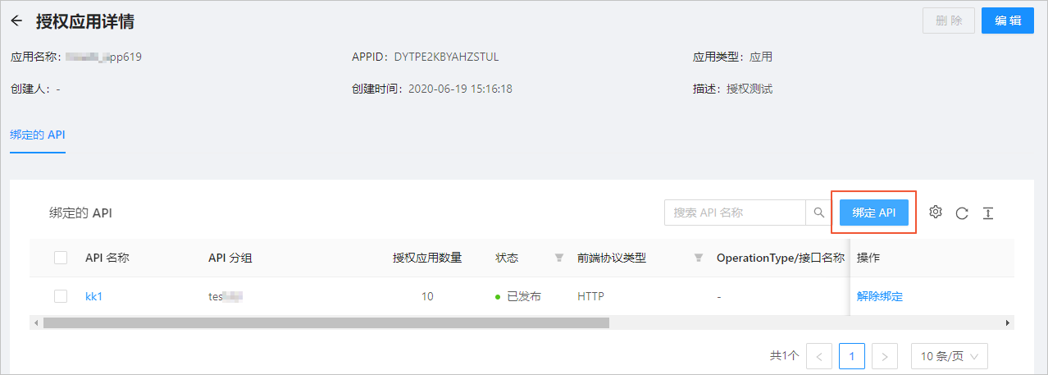Select all rows header checkbox

pos(61,258)
